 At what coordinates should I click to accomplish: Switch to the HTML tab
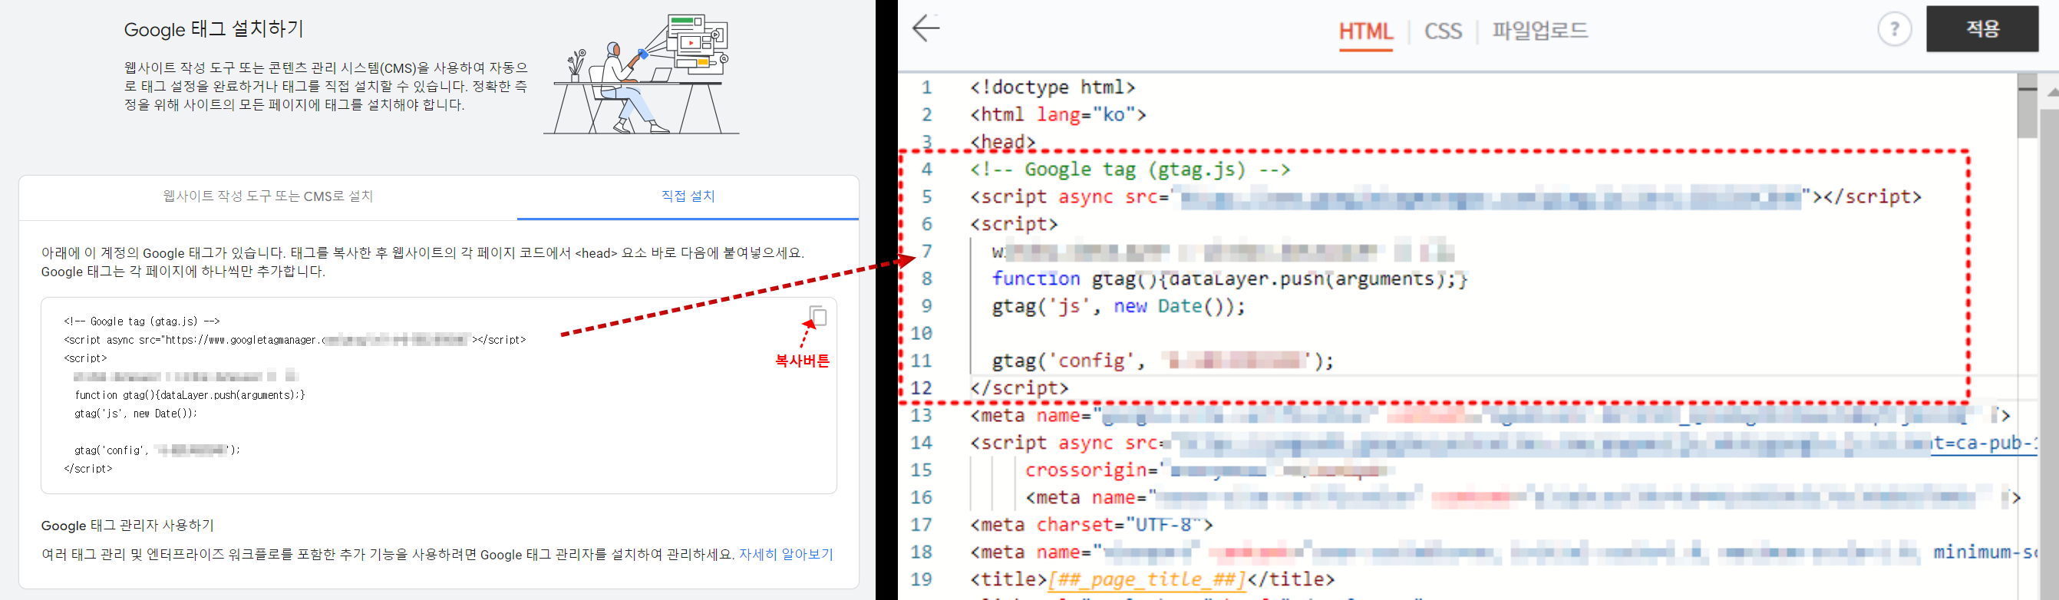pos(1365,32)
